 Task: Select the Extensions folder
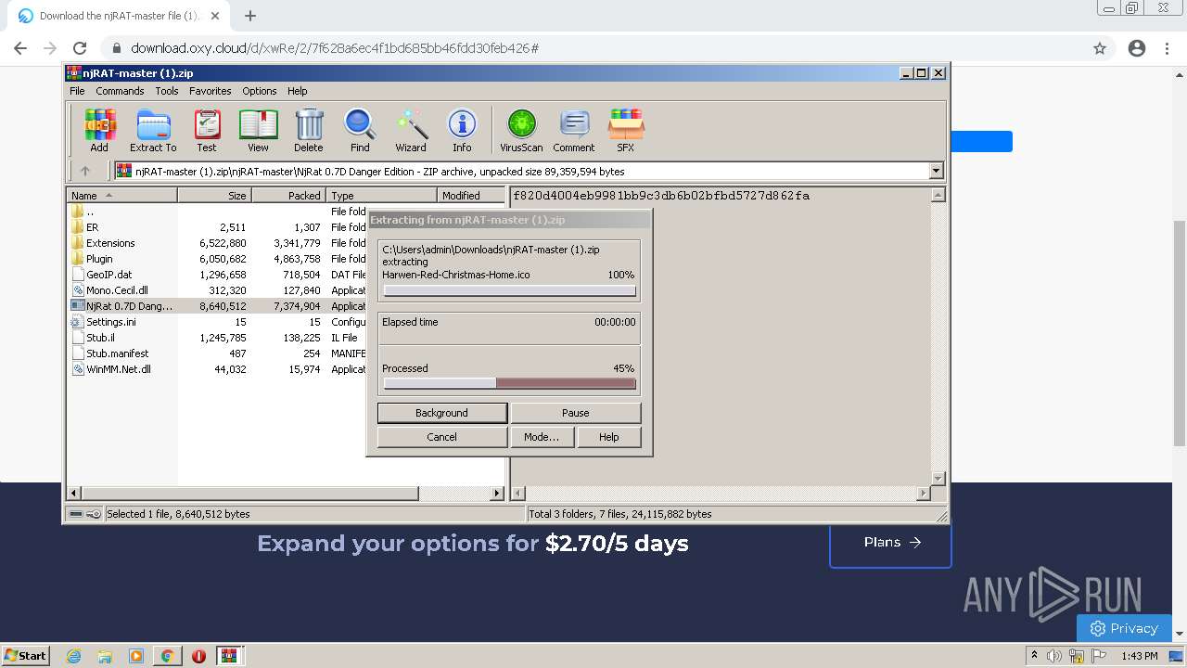click(x=110, y=243)
